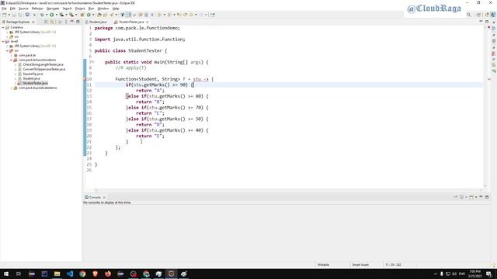
Task: Open the File menu
Action: [x=4, y=9]
